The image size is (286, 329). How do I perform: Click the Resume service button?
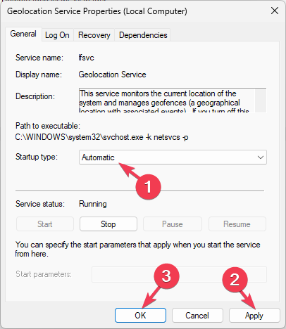pos(237,224)
